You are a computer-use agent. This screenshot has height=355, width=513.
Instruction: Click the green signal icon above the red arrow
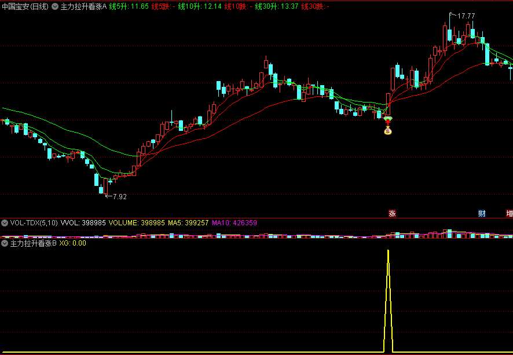(x=388, y=118)
